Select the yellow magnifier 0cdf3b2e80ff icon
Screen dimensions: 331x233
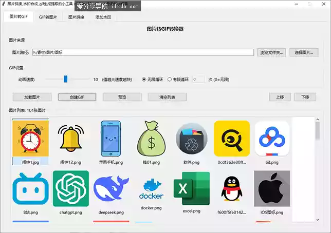(232, 139)
